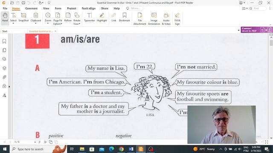
Task: Add a File Attachment
Action: (x=139, y=19)
